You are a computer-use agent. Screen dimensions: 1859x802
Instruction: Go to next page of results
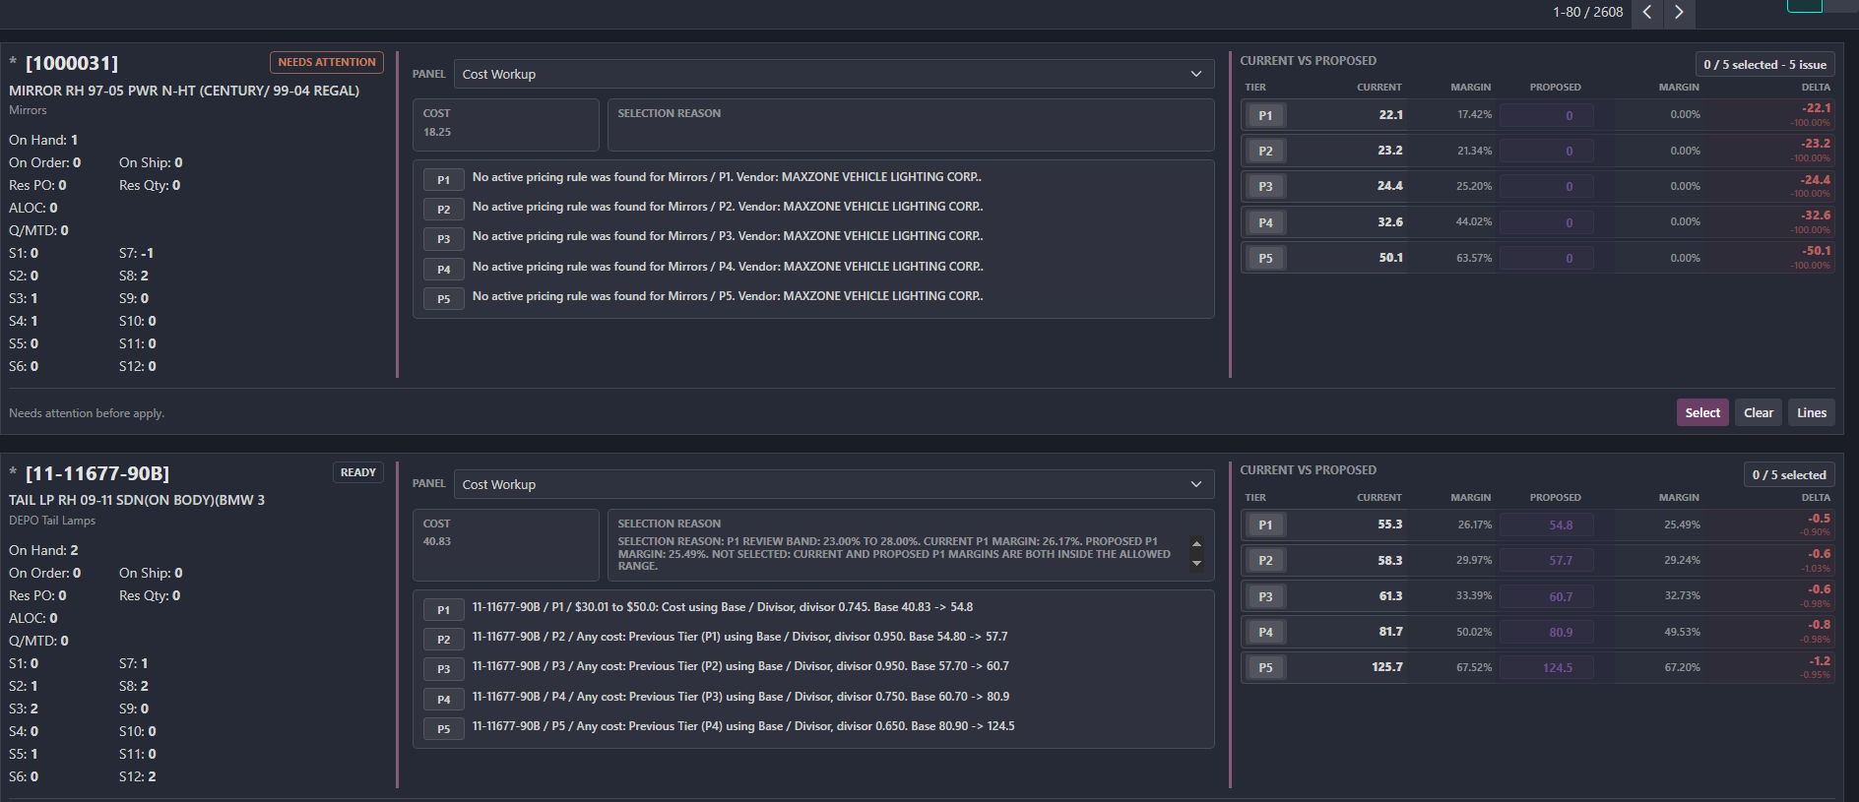click(1679, 13)
